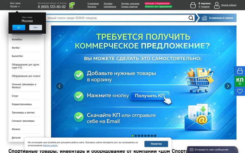Click the green phone callback icon

pyautogui.click(x=72, y=5)
